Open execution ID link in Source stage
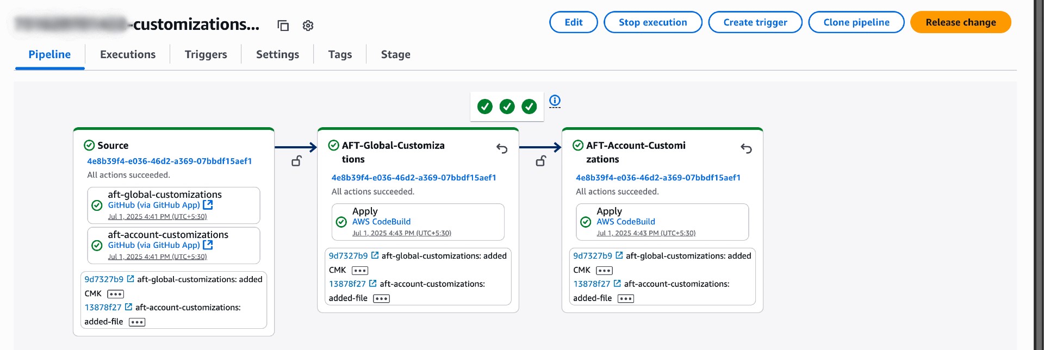Image resolution: width=1044 pixels, height=350 pixels. click(x=169, y=161)
